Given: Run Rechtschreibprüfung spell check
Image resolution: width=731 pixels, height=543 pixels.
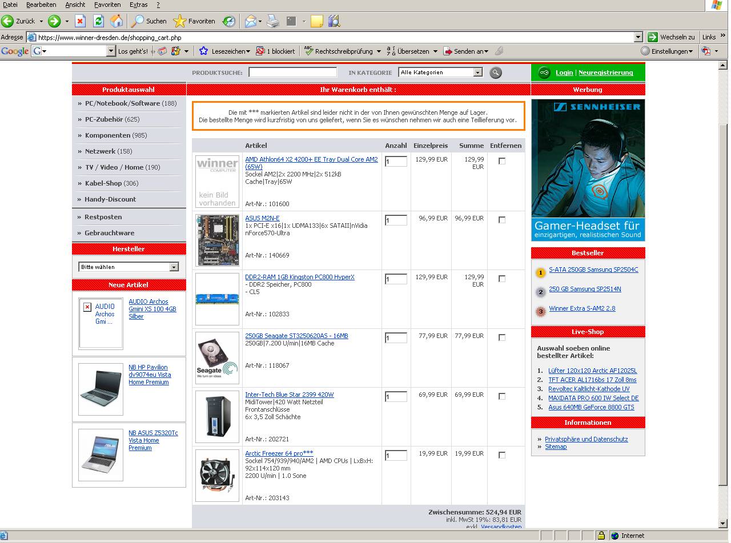Looking at the screenshot, I should 342,51.
